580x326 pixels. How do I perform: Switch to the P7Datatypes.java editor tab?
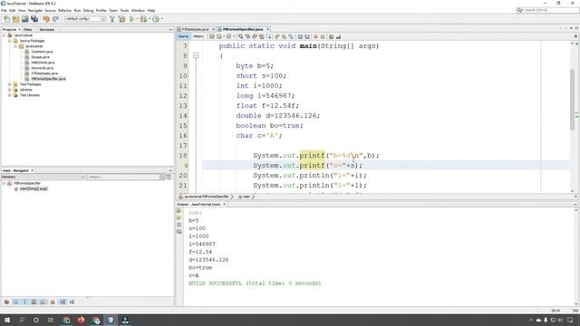click(x=196, y=29)
